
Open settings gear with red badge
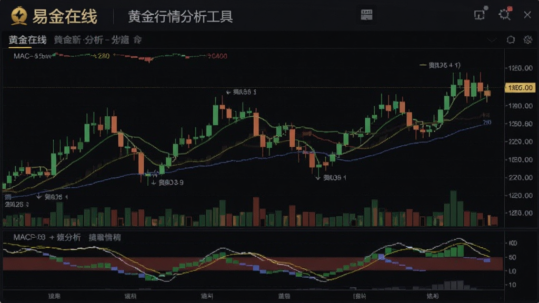505,14
